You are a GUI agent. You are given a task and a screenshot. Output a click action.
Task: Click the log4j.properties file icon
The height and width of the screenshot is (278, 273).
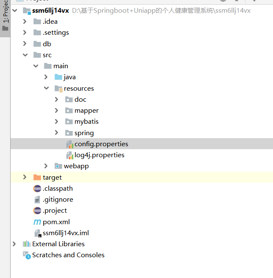click(x=69, y=155)
